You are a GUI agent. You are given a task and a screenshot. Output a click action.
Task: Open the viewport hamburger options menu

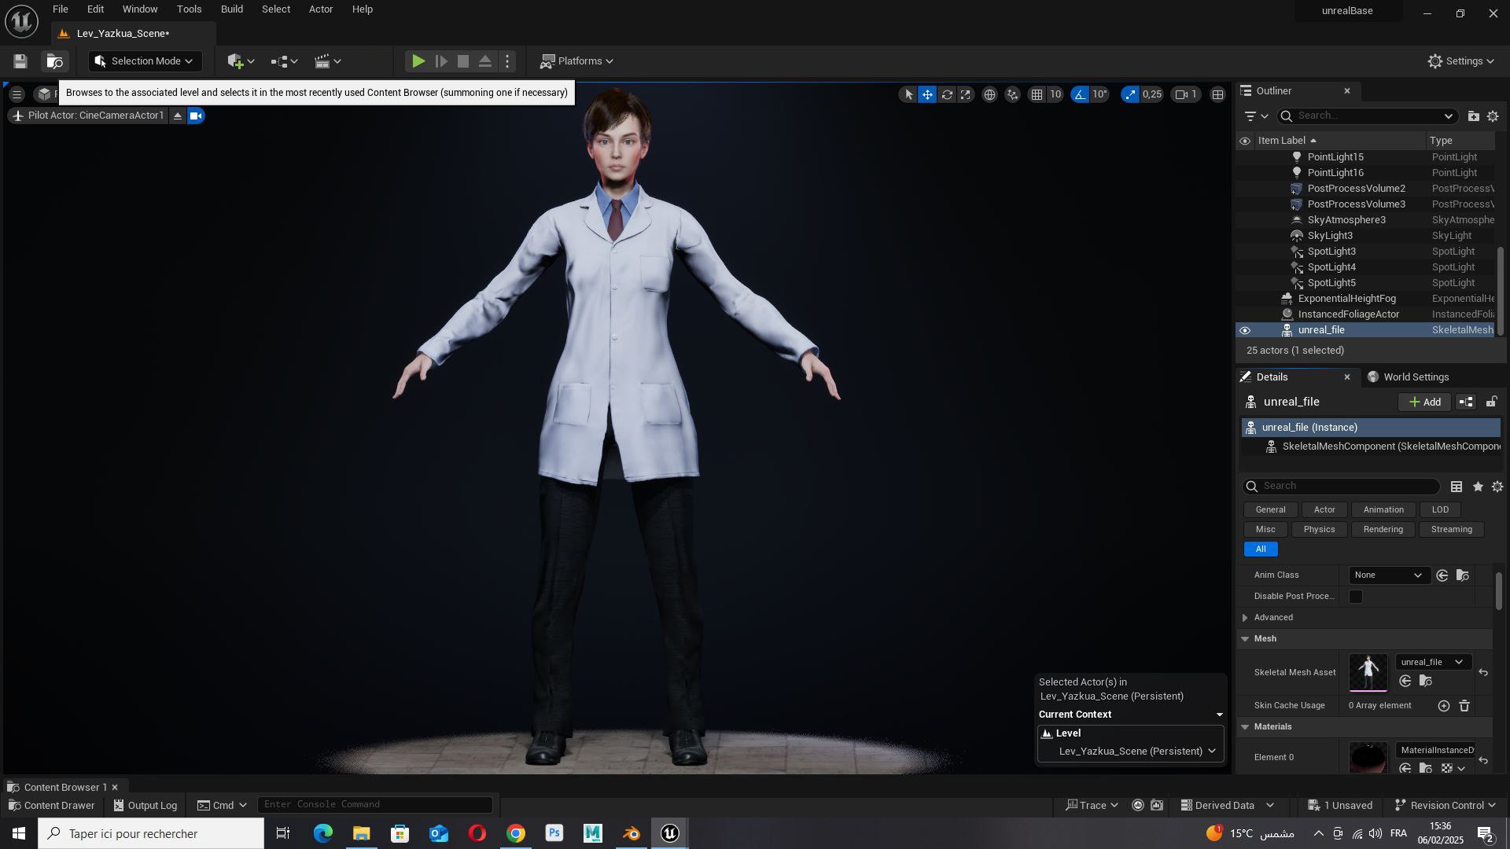click(17, 94)
